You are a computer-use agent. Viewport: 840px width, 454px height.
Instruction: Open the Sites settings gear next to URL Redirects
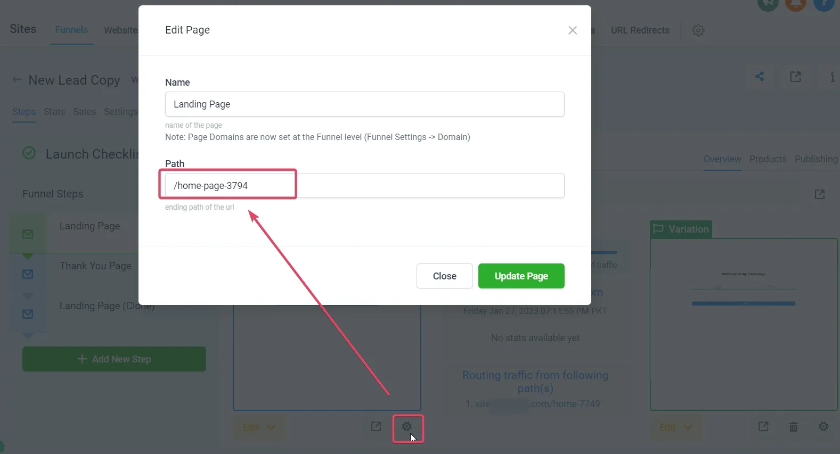(x=698, y=30)
